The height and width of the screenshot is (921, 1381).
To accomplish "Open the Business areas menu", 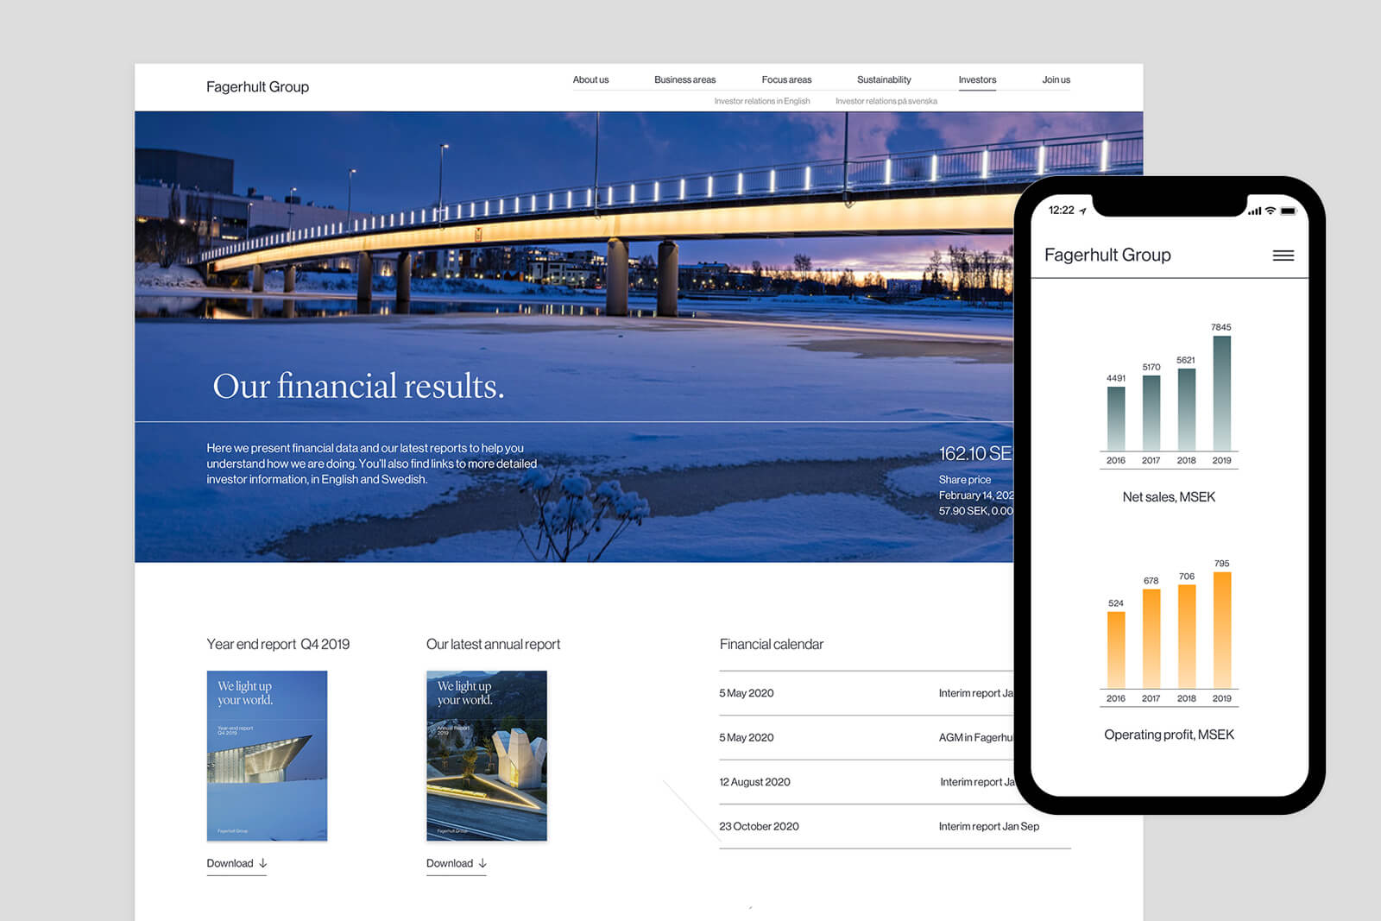I will click(x=684, y=79).
